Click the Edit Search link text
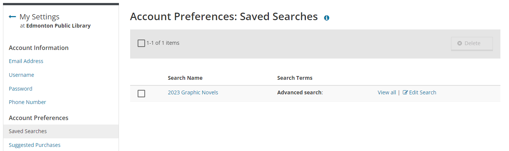The width and height of the screenshot is (509, 151). click(x=423, y=92)
